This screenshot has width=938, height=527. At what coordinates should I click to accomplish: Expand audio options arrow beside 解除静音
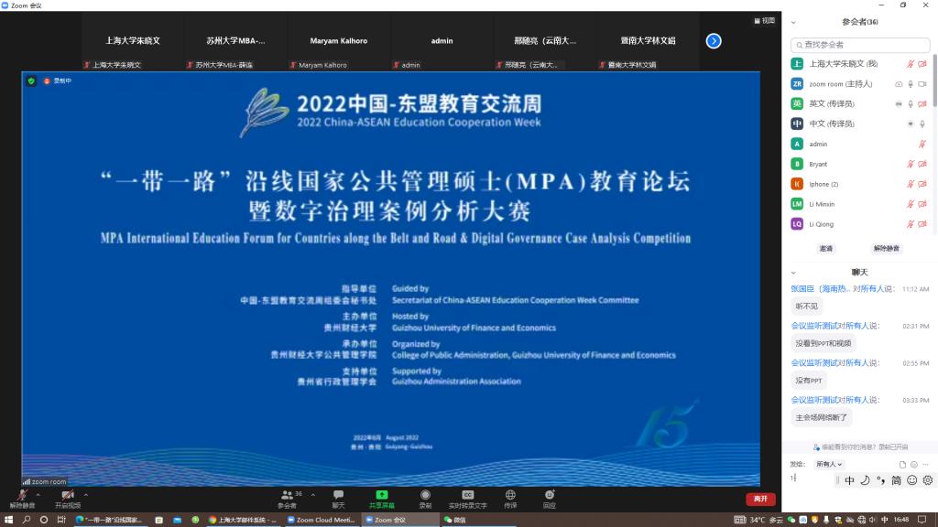coord(38,494)
